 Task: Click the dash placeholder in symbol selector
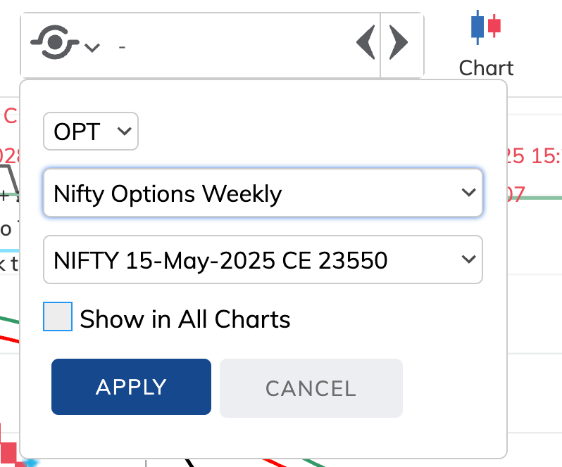coord(123,47)
